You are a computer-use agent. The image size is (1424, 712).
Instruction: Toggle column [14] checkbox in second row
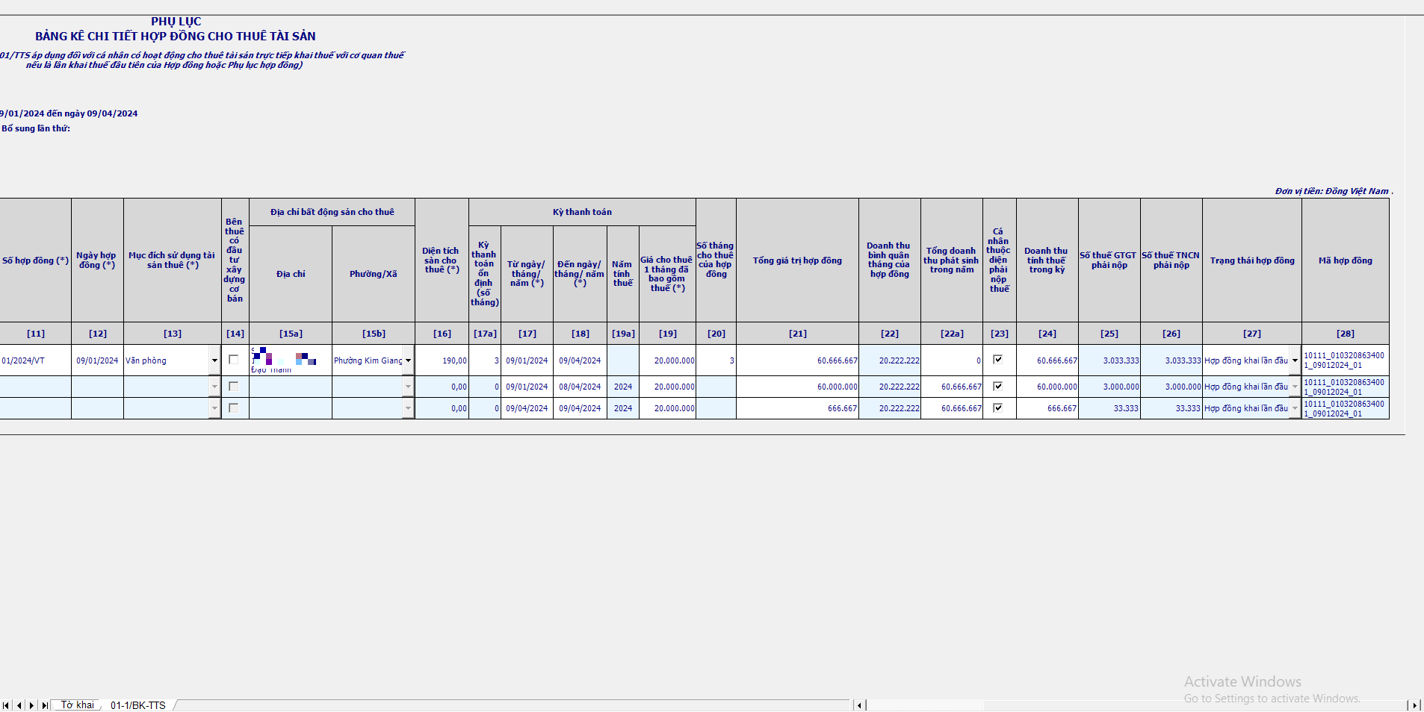coord(234,387)
